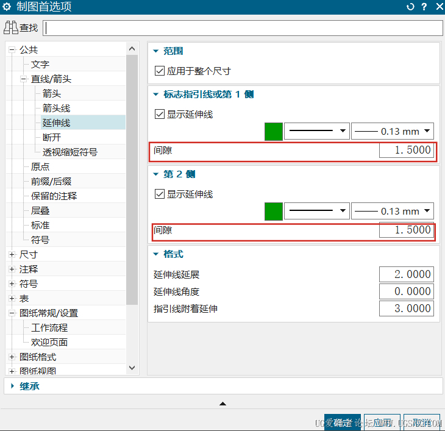The width and height of the screenshot is (445, 431).
Task: Select 前缀/后缀 in the tree
Action: (51, 181)
